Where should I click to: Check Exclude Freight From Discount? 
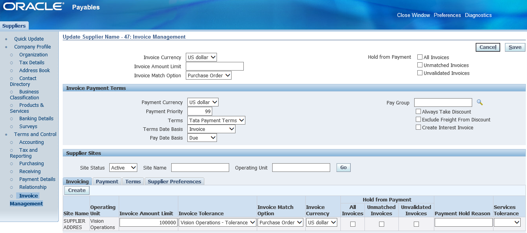click(419, 119)
